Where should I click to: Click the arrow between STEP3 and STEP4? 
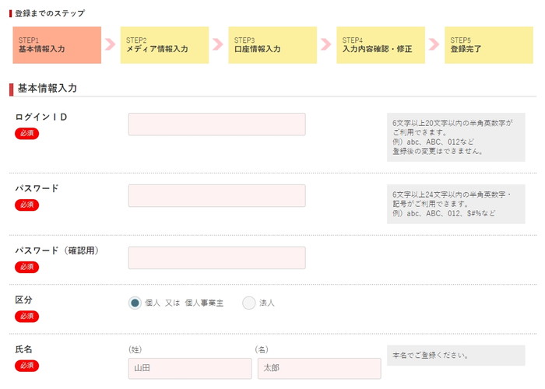pyautogui.click(x=326, y=44)
